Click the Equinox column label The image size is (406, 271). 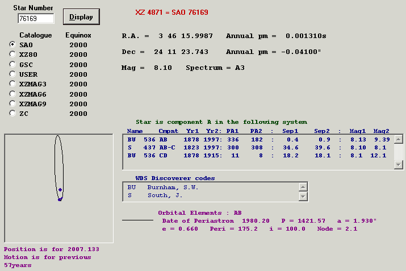tap(78, 35)
